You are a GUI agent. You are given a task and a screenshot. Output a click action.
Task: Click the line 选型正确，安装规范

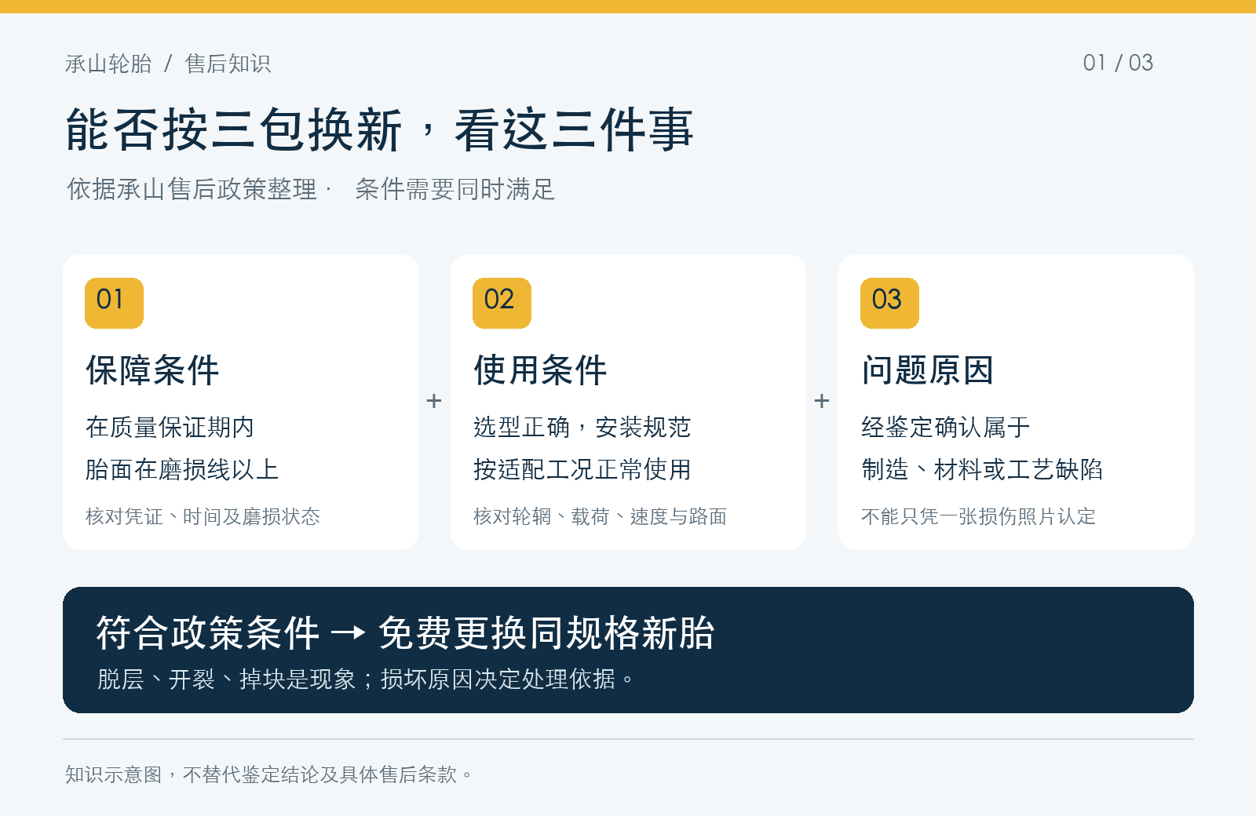pos(582,427)
